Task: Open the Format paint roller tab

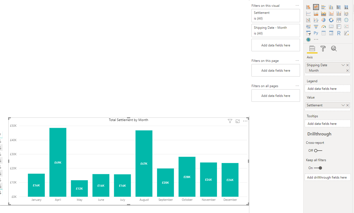Action: (x=323, y=49)
